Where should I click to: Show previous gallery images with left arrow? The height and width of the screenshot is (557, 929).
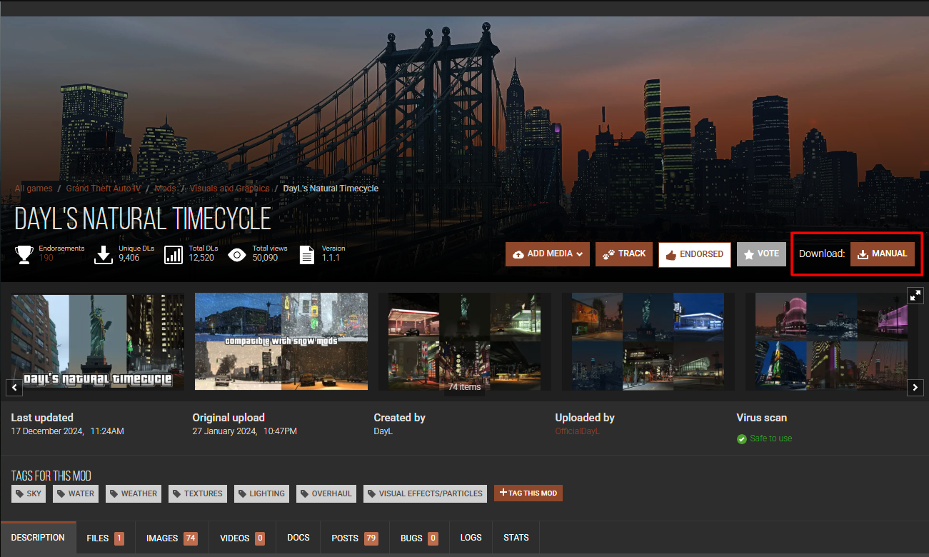(14, 387)
